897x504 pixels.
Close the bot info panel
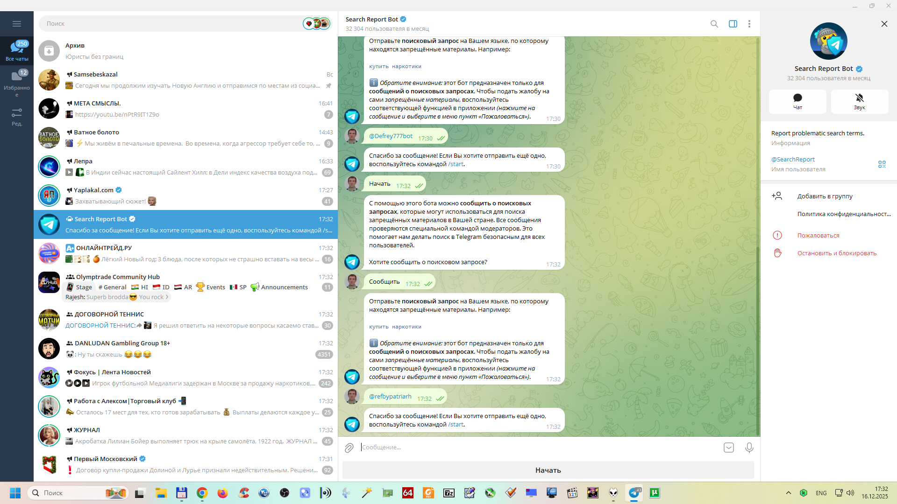coord(884,24)
